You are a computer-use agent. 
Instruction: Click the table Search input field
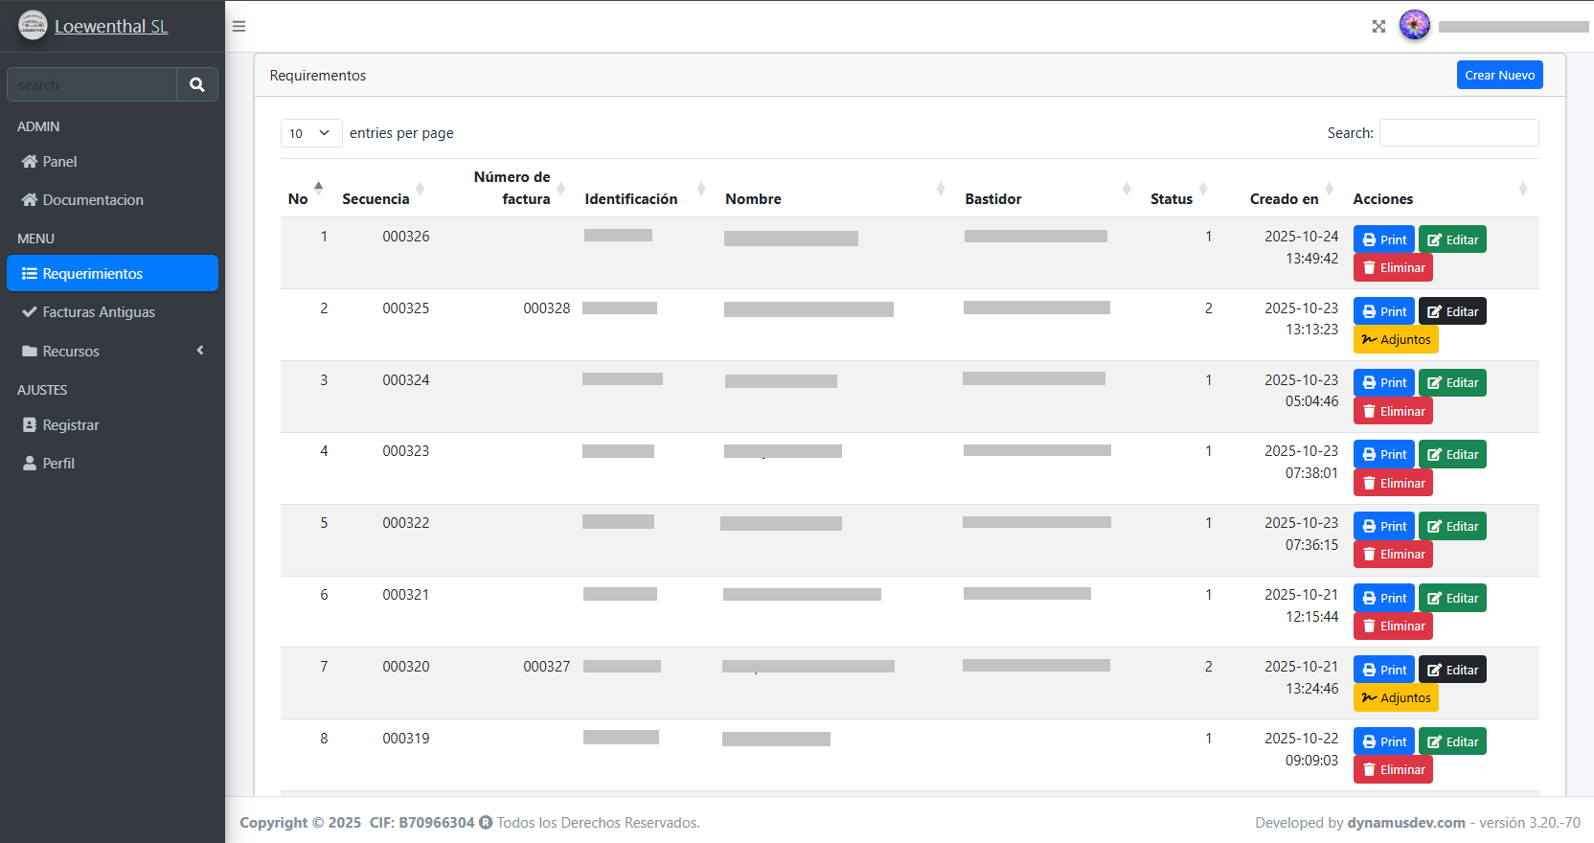(1458, 133)
